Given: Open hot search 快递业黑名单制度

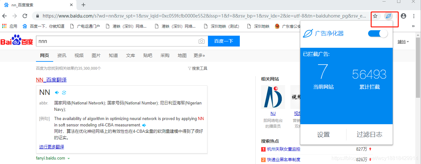Looking at the screenshot, I should 283,160.
